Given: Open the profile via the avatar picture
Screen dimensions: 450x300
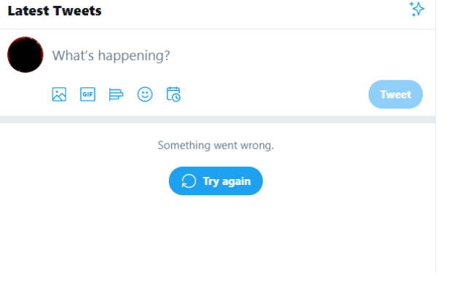Looking at the screenshot, I should 25,55.
